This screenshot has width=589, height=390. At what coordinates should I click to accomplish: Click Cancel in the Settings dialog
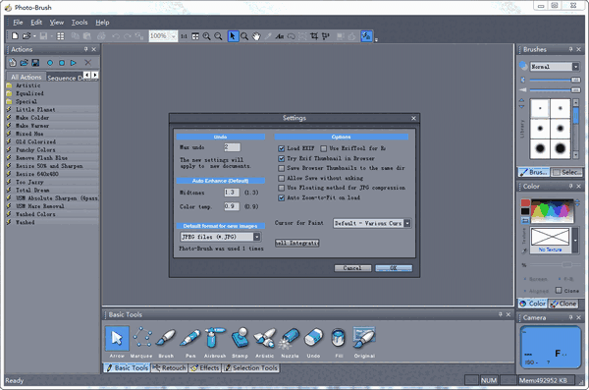352,268
